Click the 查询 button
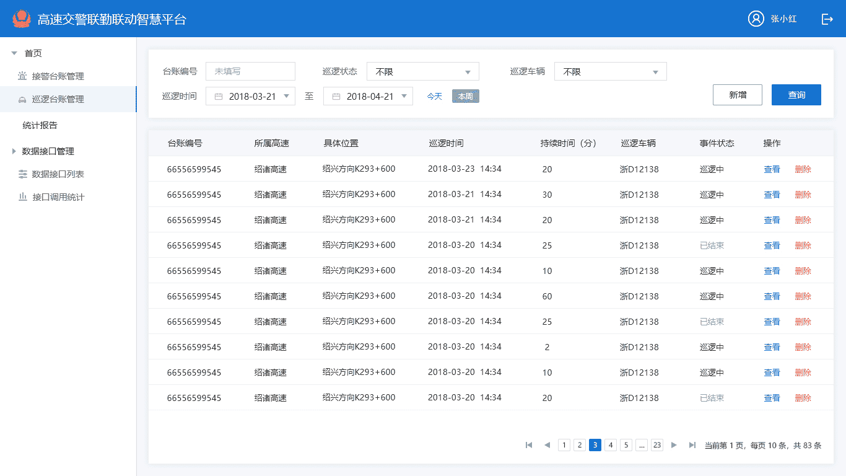This screenshot has width=846, height=476. pyautogui.click(x=796, y=95)
